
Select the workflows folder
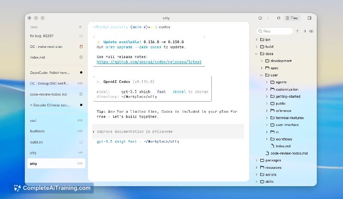click(284, 139)
